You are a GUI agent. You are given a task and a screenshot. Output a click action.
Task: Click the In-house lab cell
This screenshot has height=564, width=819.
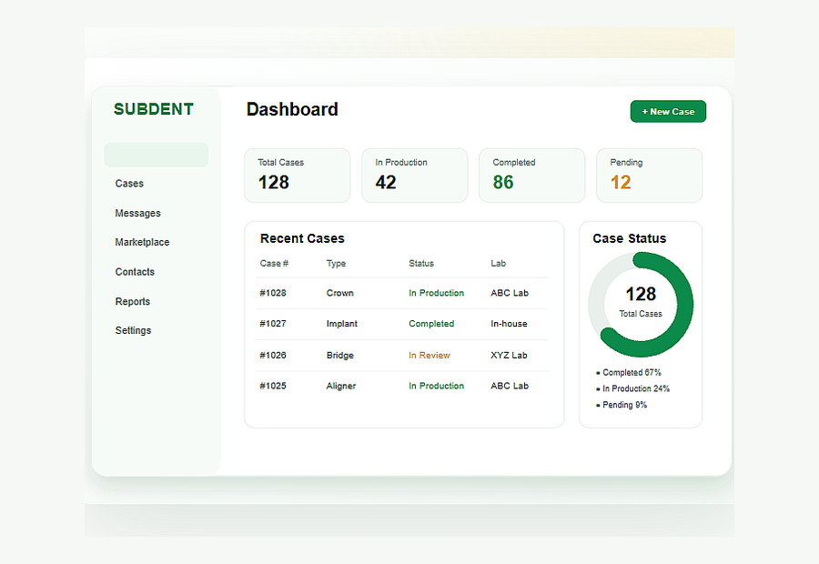point(509,324)
